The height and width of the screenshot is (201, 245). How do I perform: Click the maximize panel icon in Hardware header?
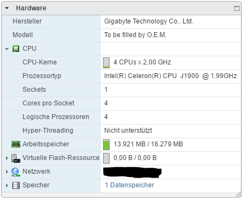(237, 8)
